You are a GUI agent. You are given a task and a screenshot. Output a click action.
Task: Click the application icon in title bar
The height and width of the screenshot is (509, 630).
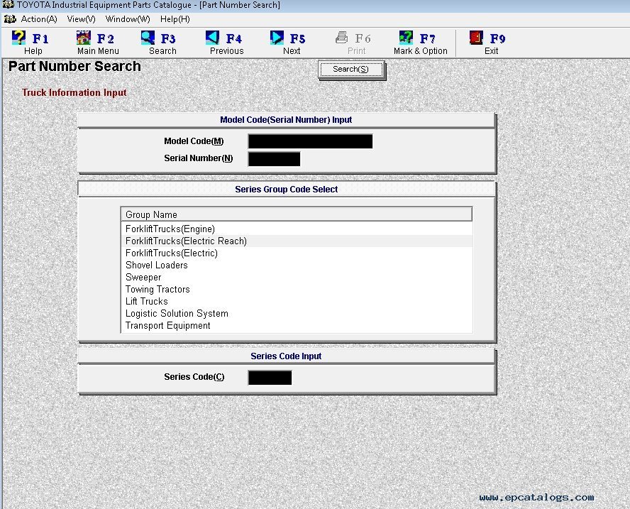pyautogui.click(x=8, y=5)
